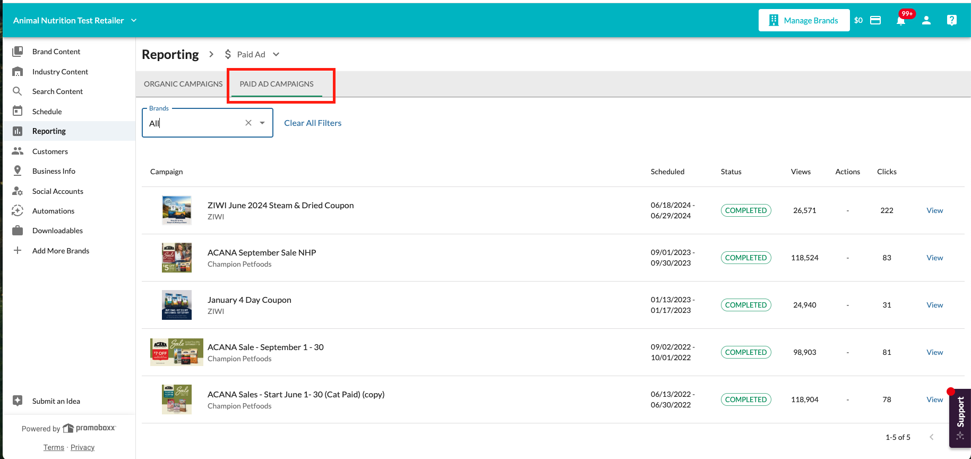
Task: Click the Social Accounts icon
Action: (x=18, y=191)
